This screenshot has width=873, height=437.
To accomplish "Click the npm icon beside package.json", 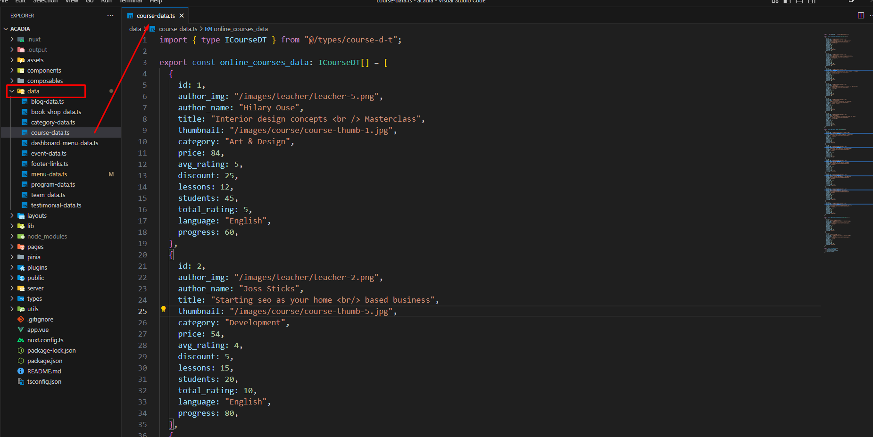I will click(x=21, y=361).
